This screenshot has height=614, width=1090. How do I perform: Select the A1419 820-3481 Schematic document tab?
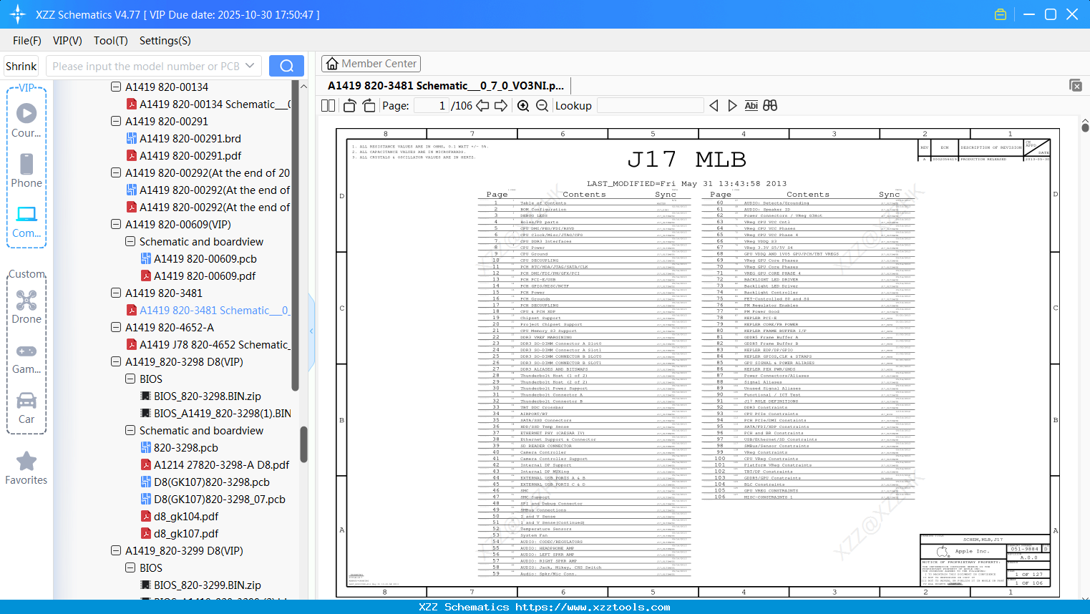pyautogui.click(x=446, y=86)
